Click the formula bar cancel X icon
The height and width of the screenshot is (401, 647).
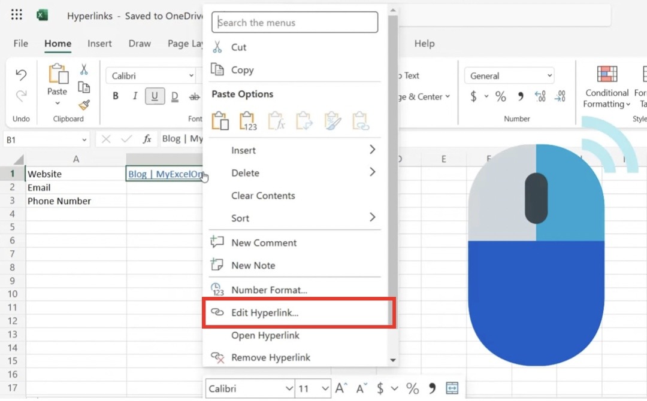[106, 139]
